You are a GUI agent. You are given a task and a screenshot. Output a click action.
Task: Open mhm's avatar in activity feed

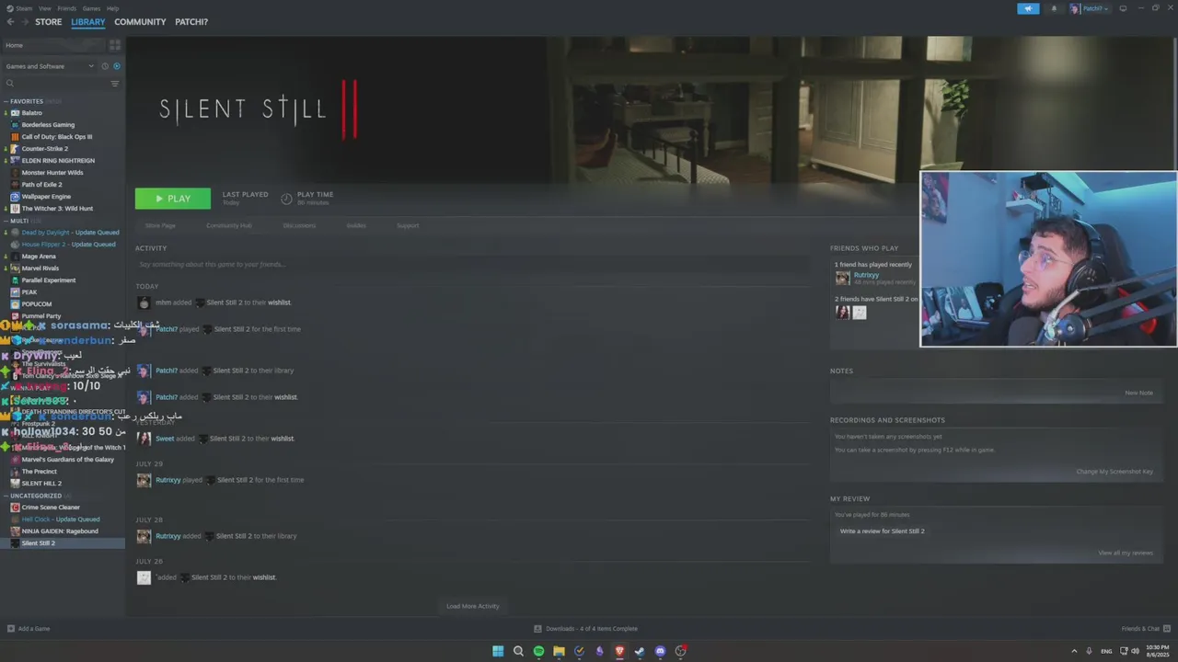tap(144, 302)
